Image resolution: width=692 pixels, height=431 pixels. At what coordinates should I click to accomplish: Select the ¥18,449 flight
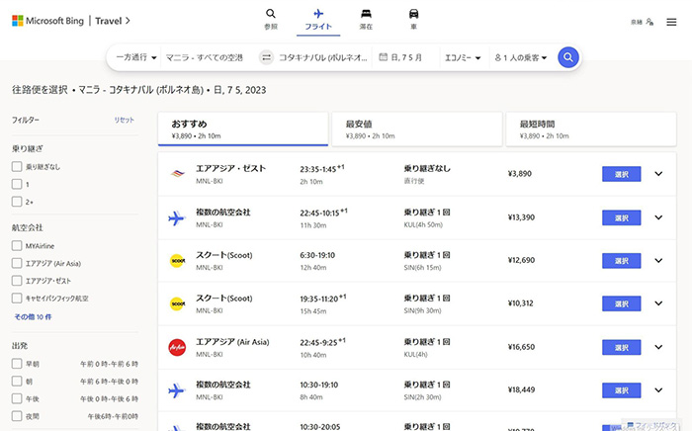pyautogui.click(x=622, y=390)
